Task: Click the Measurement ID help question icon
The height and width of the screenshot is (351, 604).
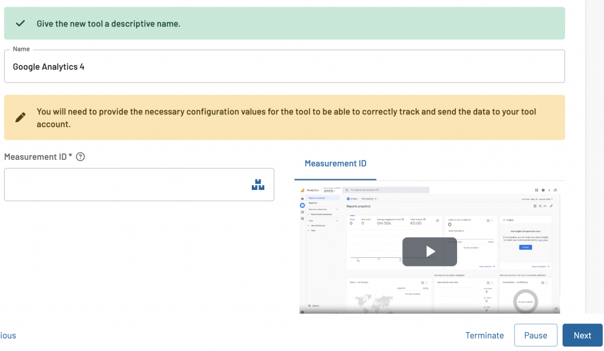Action: point(80,157)
